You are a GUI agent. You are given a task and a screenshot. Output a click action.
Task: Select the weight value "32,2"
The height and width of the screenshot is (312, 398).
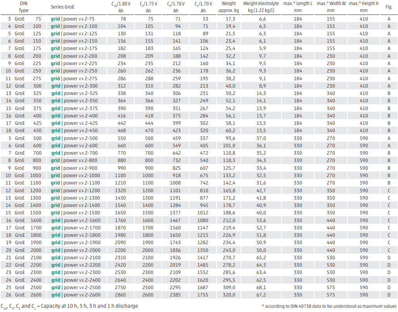pyautogui.click(x=231, y=56)
